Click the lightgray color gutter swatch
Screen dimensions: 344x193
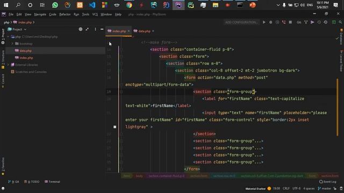pos(114,127)
